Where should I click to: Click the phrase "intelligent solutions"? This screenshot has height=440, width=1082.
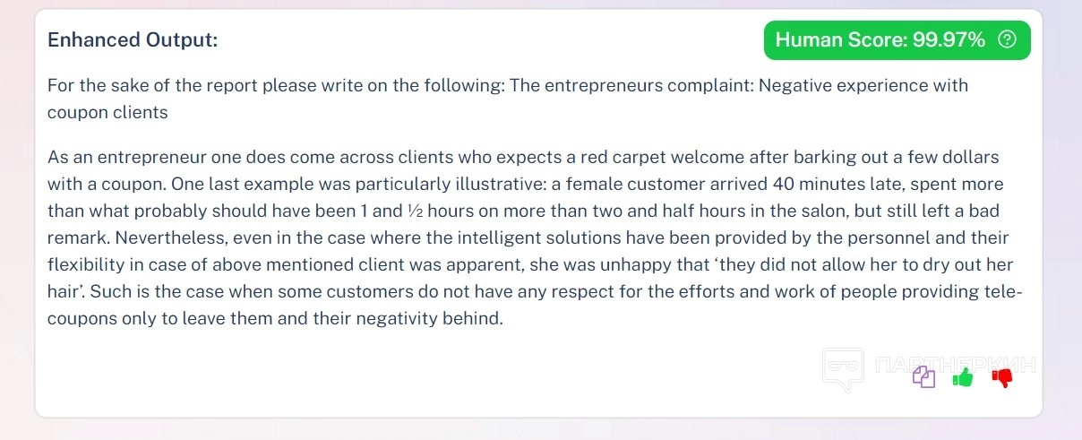pyautogui.click(x=472, y=238)
